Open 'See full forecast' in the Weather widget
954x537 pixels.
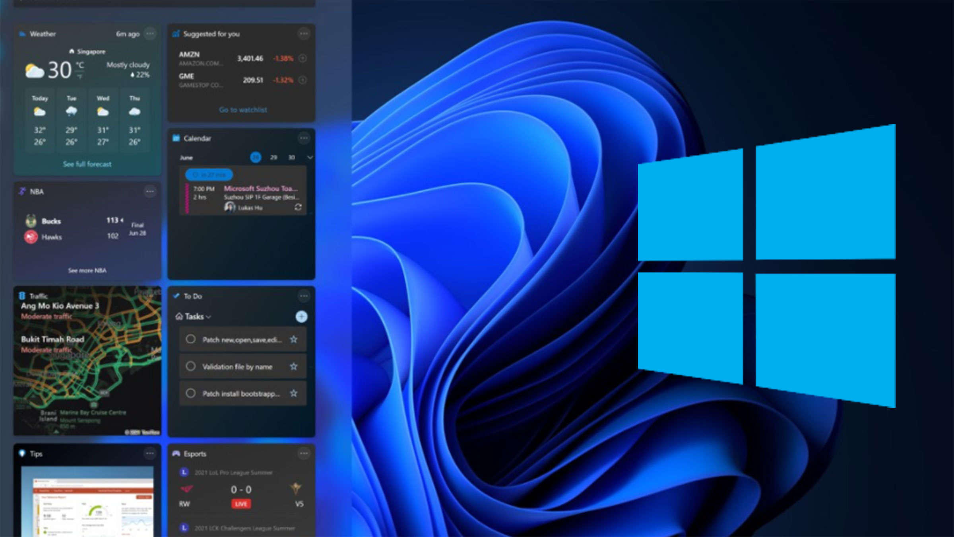click(88, 164)
